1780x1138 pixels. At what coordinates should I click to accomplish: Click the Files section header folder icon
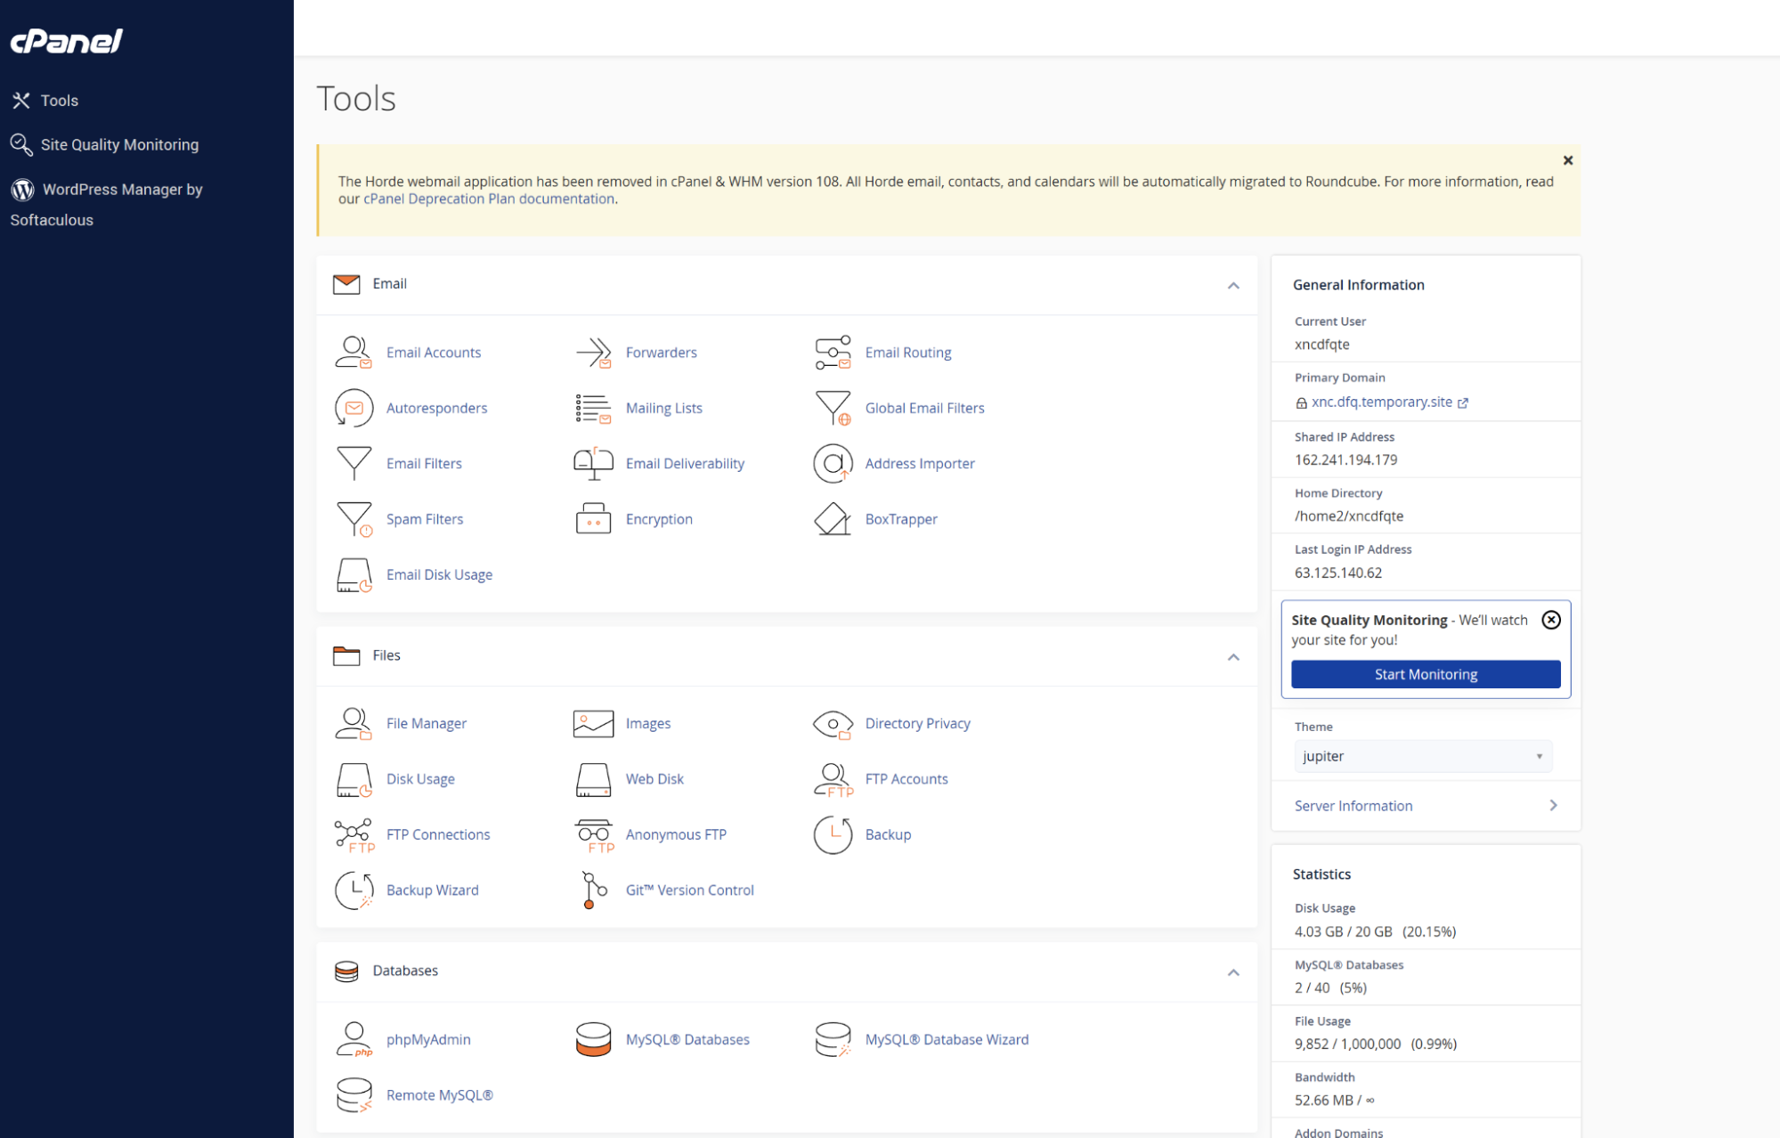(346, 655)
